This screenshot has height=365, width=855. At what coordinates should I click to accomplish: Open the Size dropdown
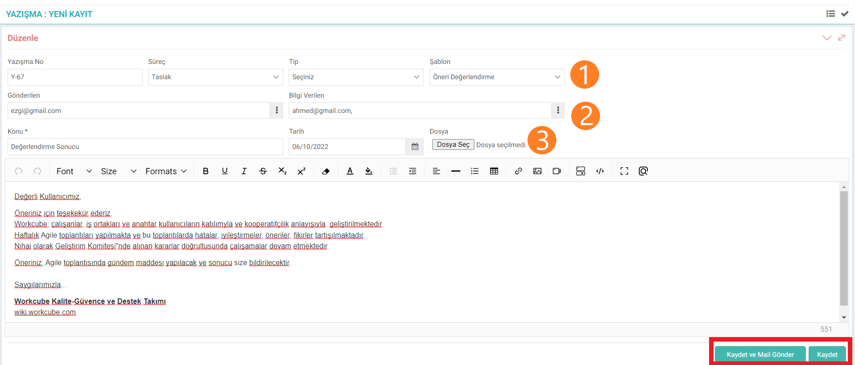click(x=118, y=171)
